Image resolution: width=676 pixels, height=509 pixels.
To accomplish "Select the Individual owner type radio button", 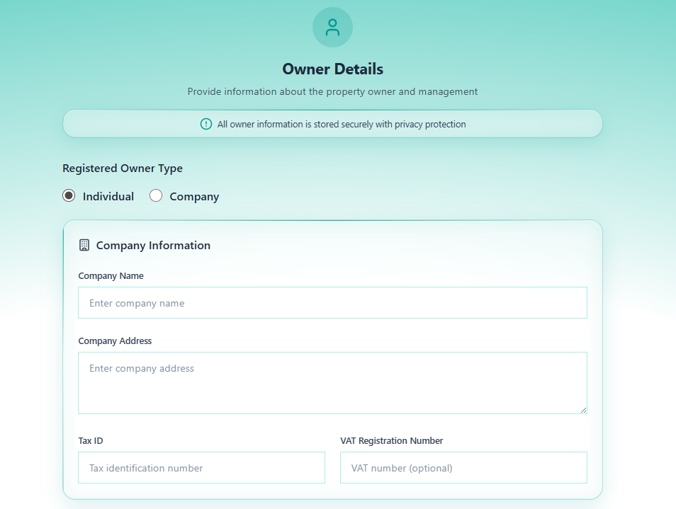I will tap(69, 196).
